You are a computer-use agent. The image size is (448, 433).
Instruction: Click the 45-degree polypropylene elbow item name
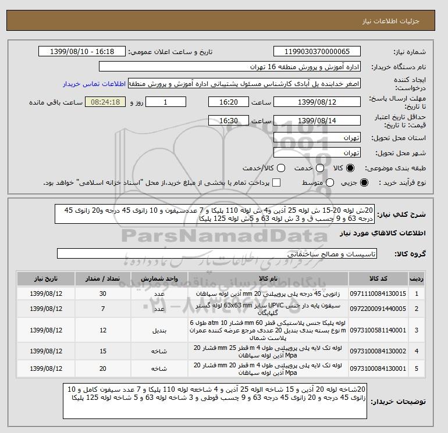268,294
